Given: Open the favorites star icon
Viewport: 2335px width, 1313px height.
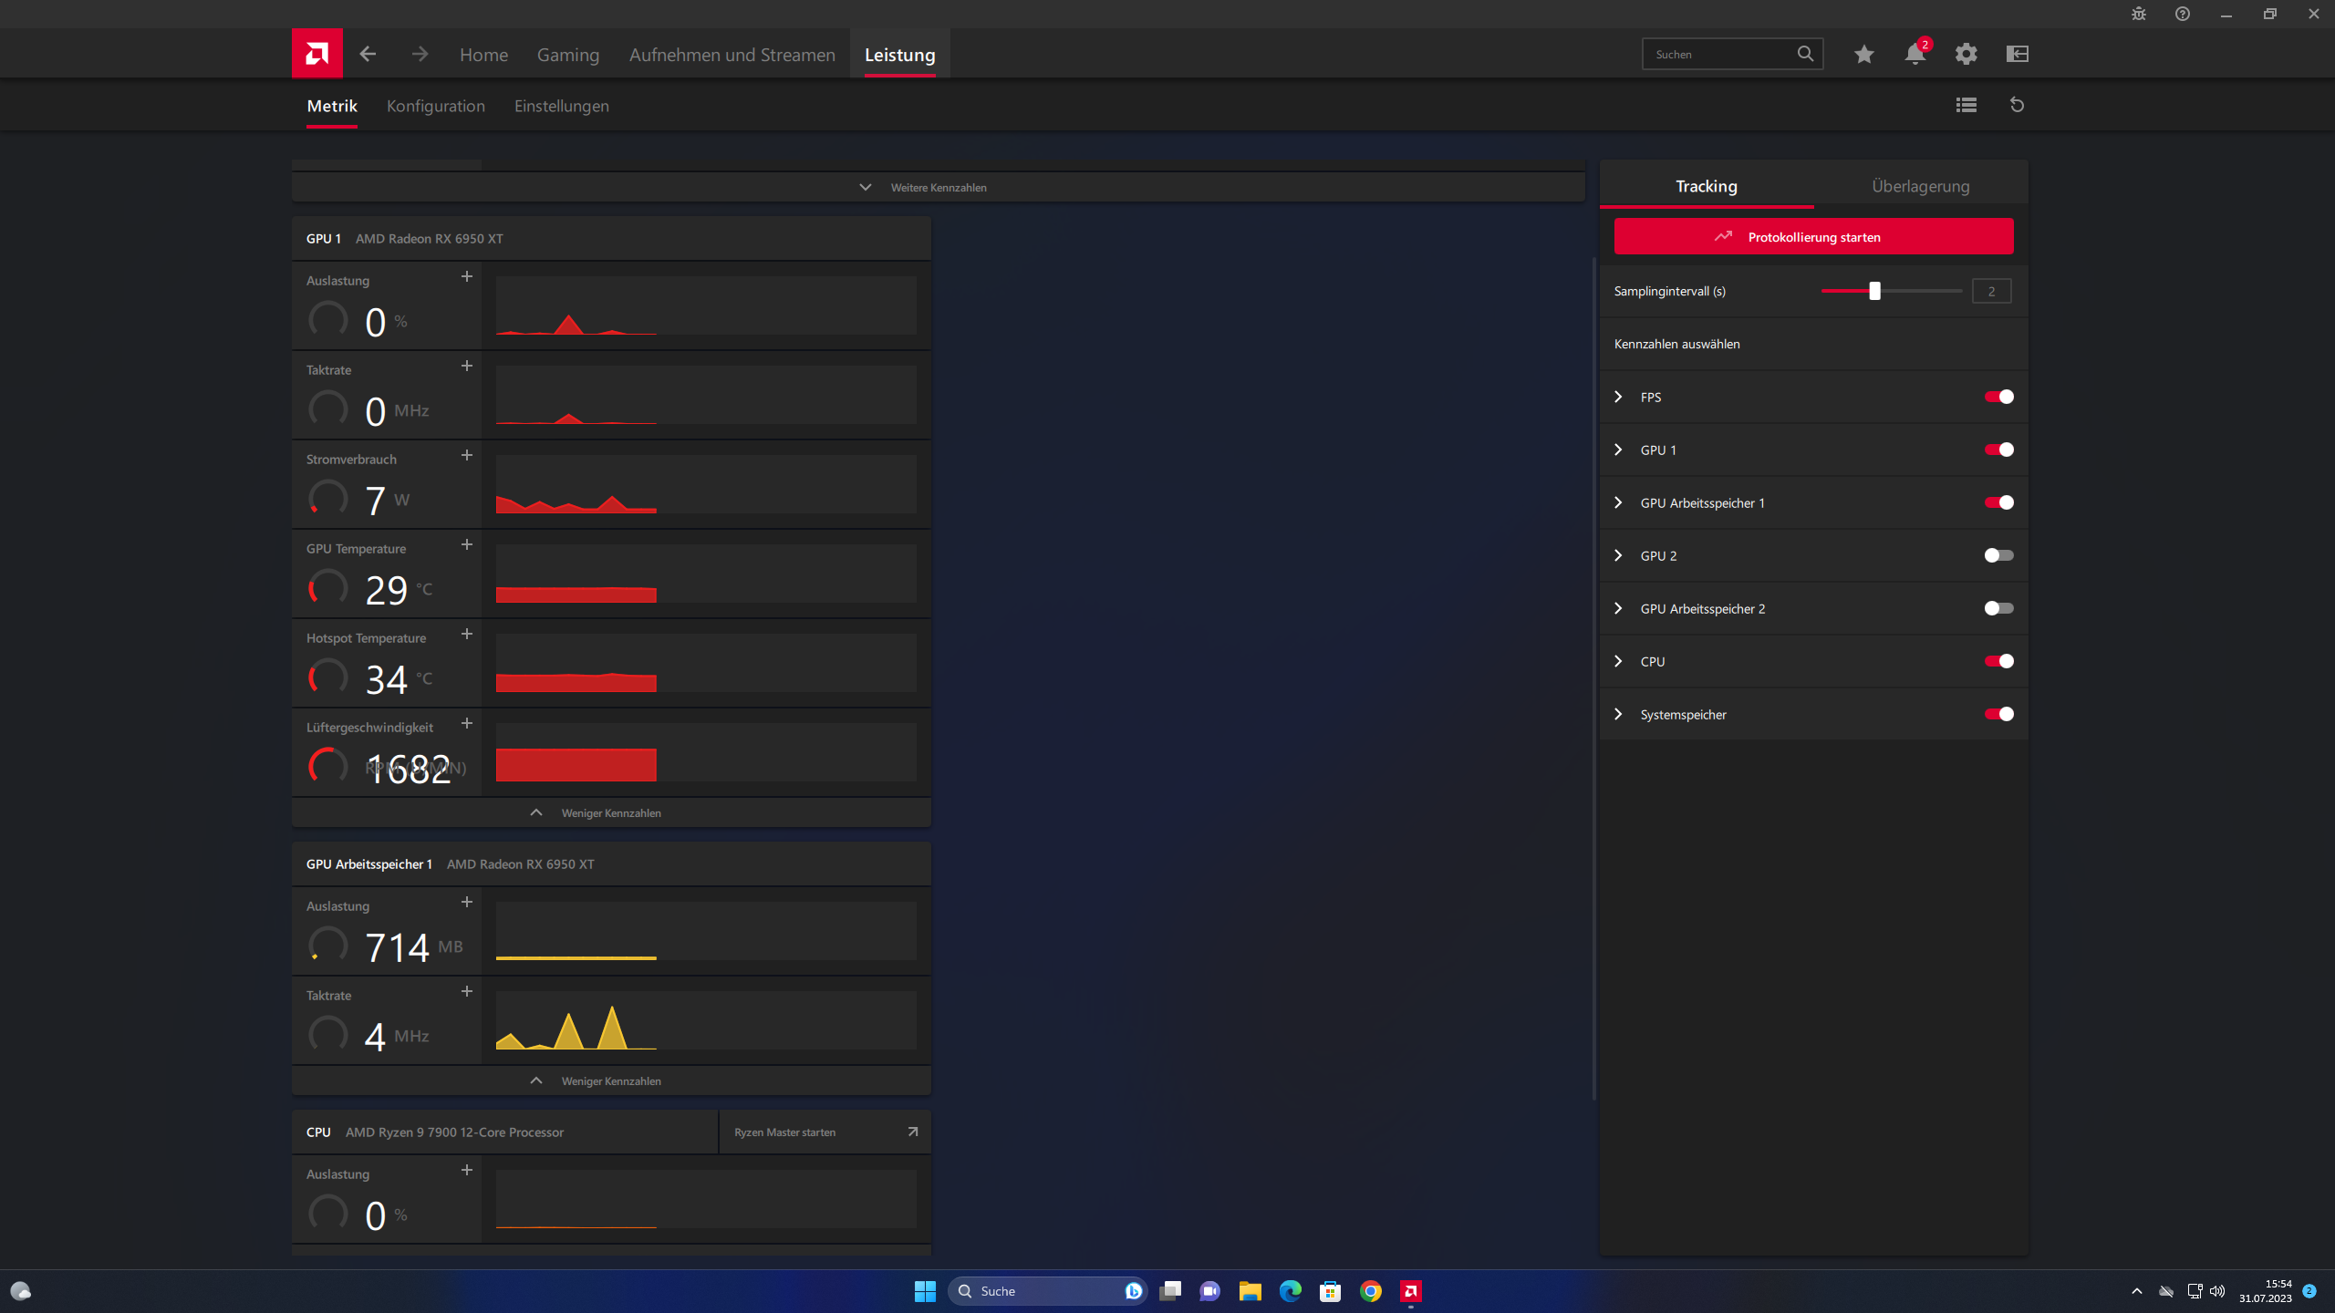Looking at the screenshot, I should point(1863,54).
